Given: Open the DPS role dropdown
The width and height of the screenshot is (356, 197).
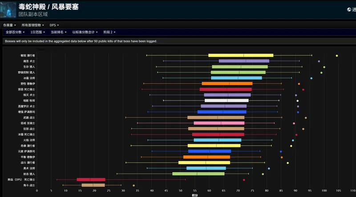Looking at the screenshot, I should 54,25.
